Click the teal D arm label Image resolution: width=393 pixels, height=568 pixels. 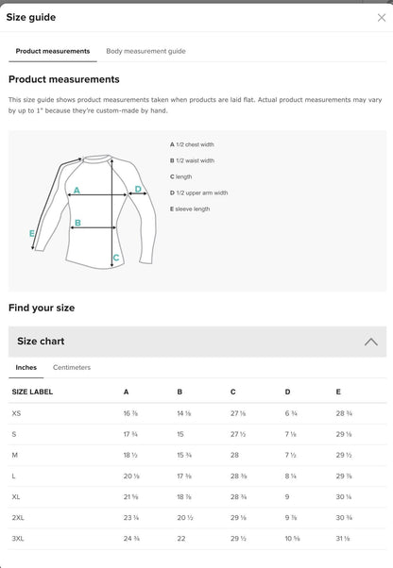point(138,189)
